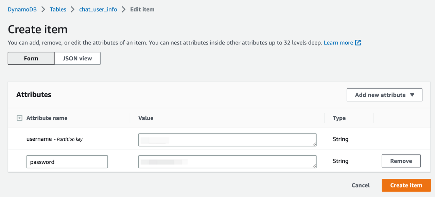Grab the username value field resize handle

coord(314,144)
